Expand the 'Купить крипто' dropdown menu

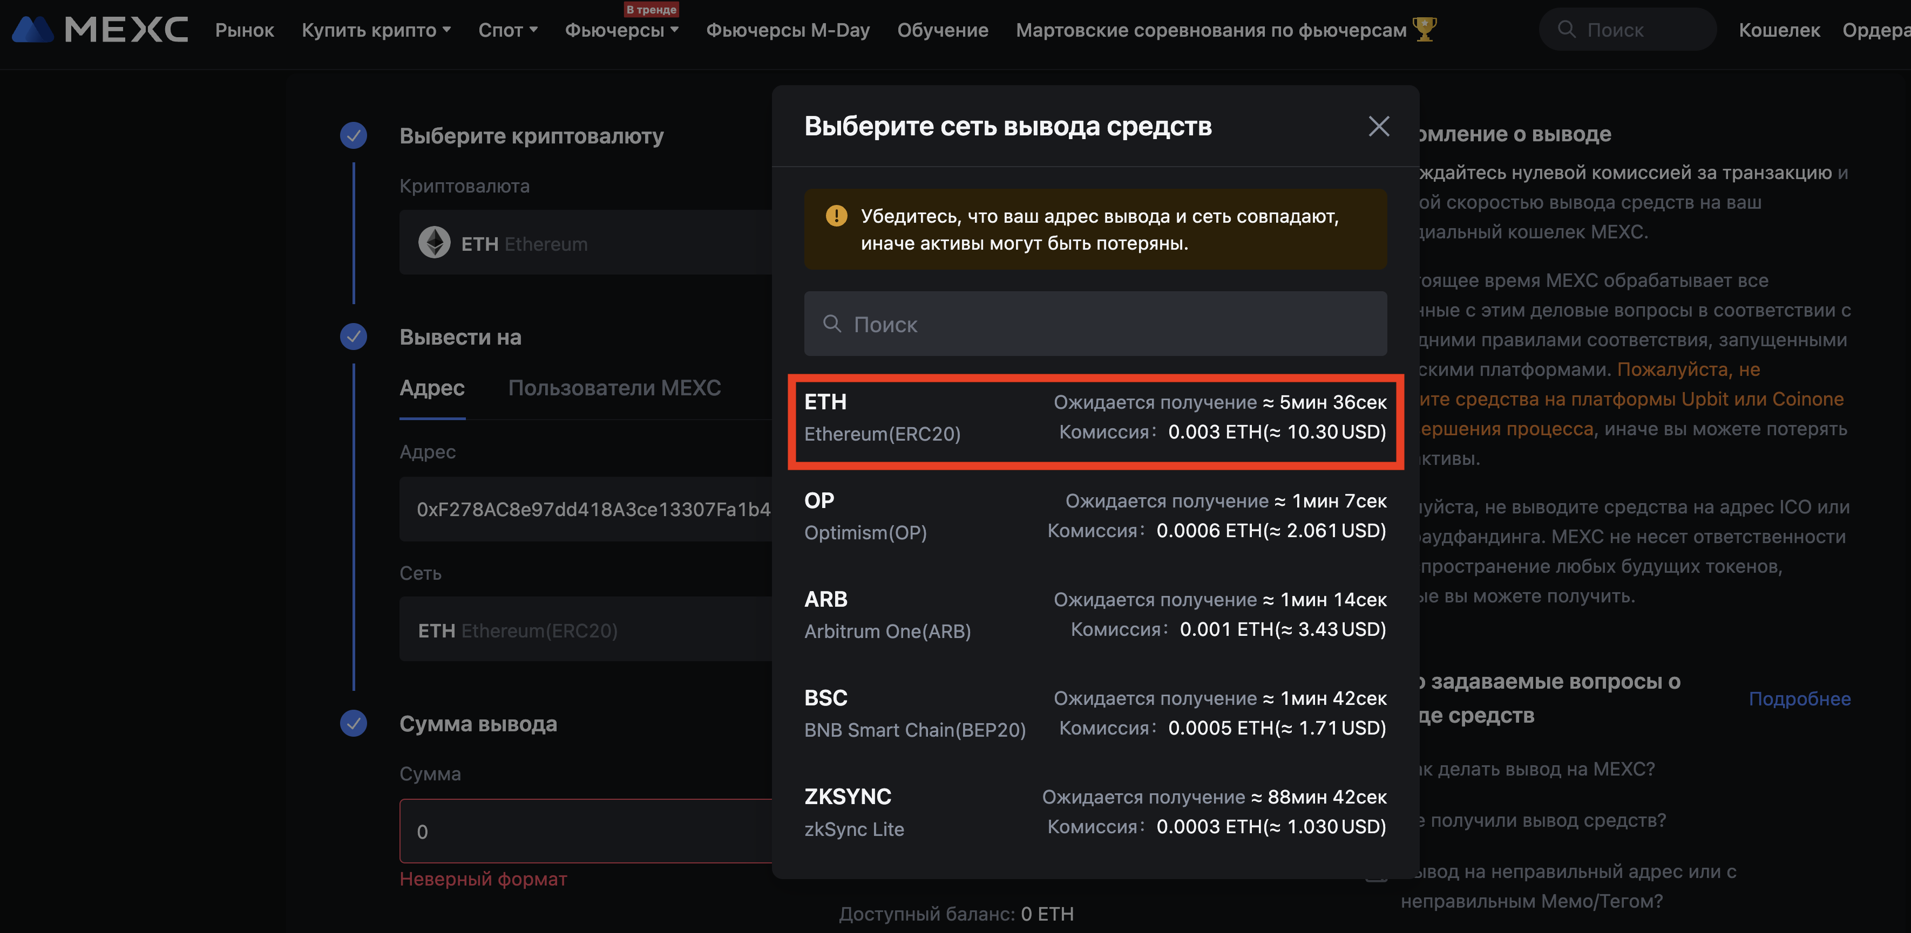click(376, 30)
